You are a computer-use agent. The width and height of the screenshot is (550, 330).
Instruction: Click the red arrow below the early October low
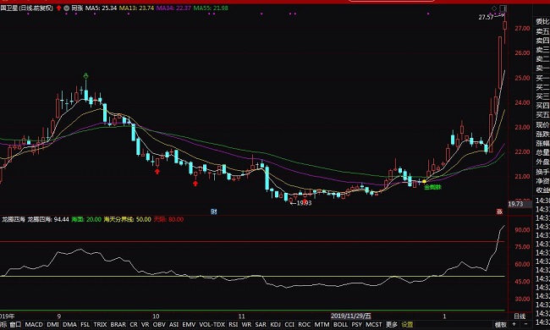(157, 171)
